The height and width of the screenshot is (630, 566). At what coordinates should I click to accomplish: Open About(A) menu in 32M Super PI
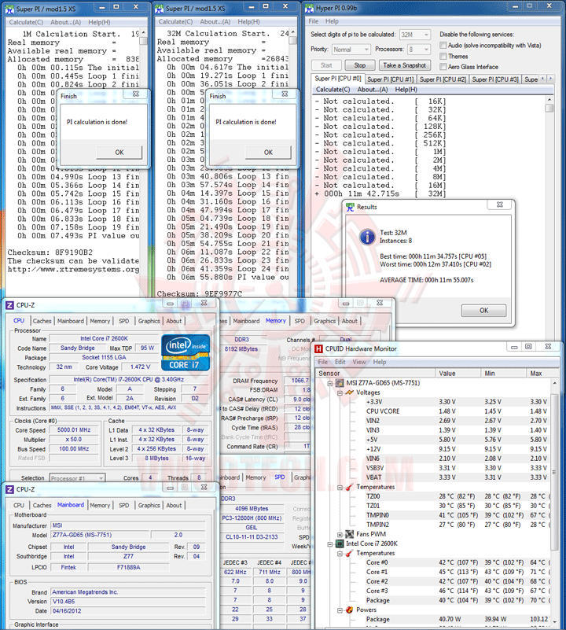[x=215, y=22]
